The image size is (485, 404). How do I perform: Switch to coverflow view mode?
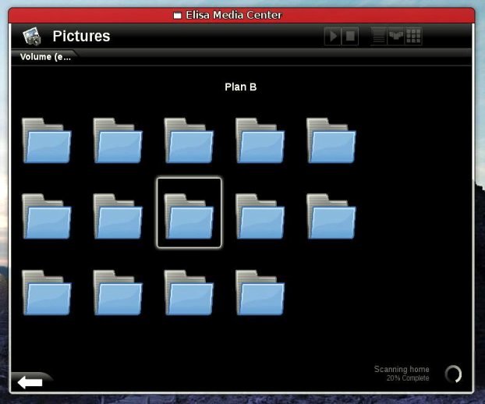coord(396,36)
